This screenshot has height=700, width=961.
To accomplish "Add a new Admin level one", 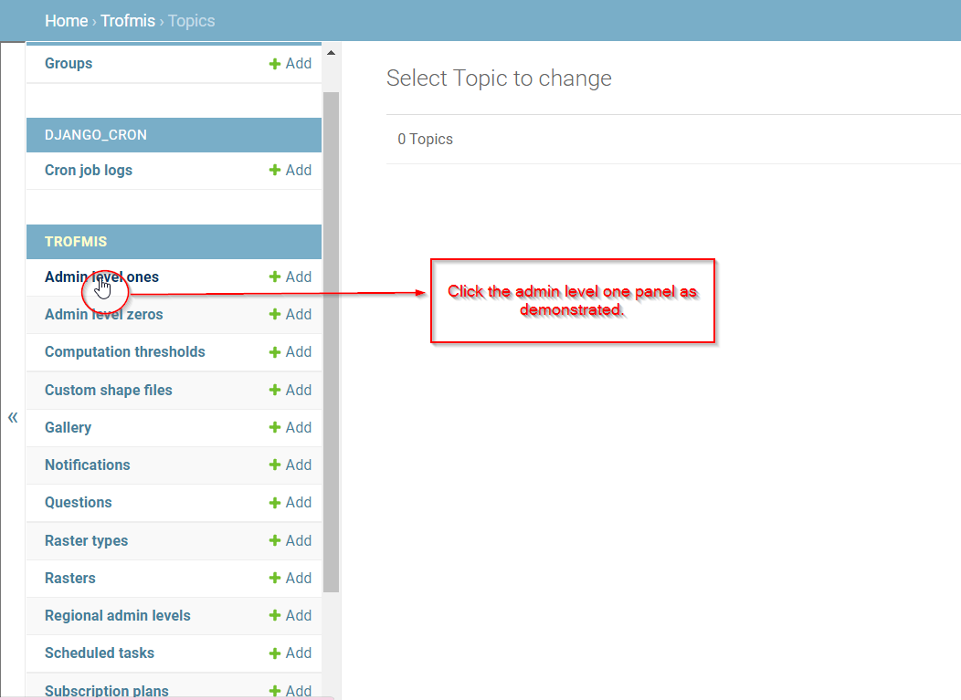I will (290, 277).
